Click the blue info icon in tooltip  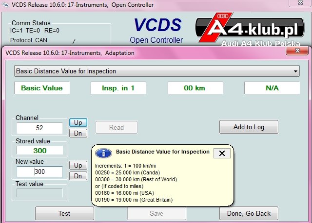103,153
